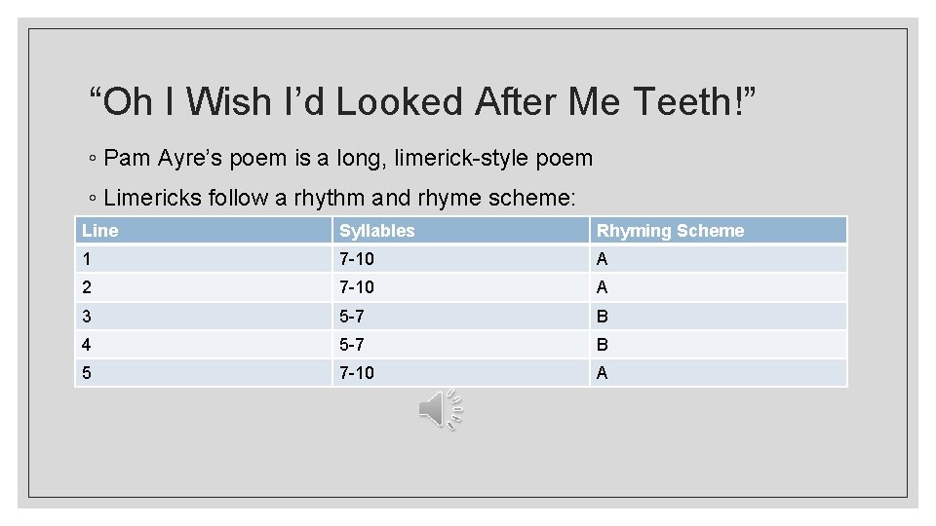
Task: Click the Rhyming Scheme cell for line 3
Action: click(718, 316)
